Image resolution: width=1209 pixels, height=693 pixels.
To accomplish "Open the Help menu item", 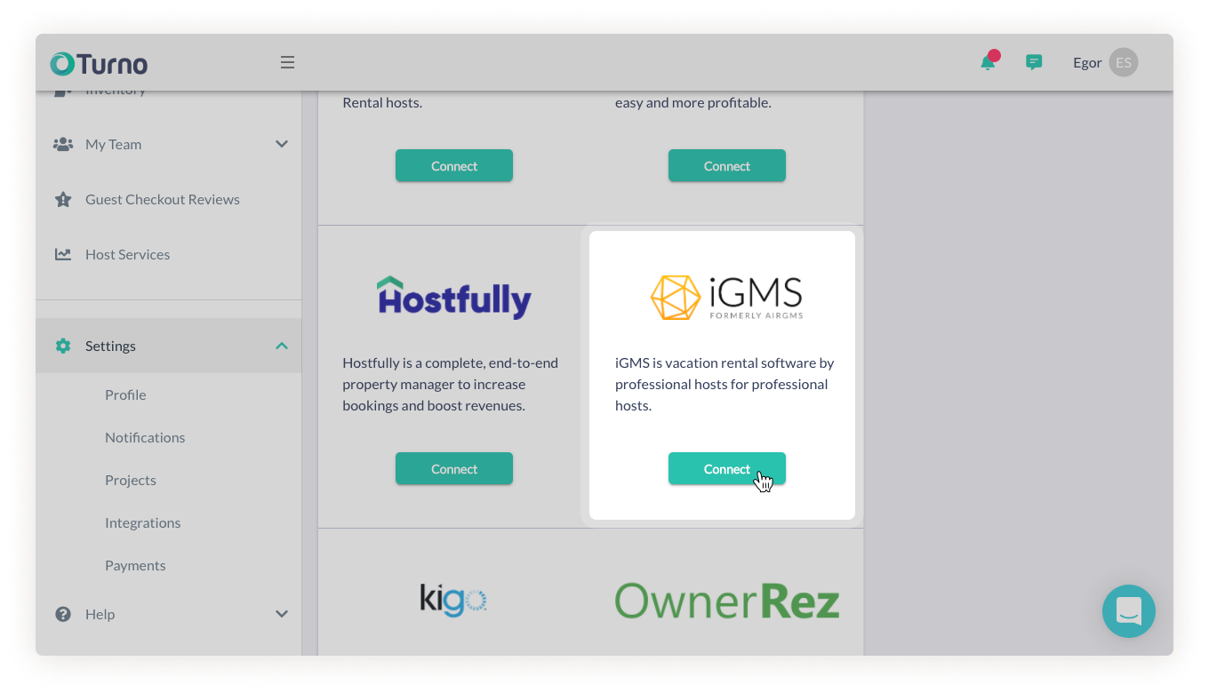I will [x=169, y=614].
